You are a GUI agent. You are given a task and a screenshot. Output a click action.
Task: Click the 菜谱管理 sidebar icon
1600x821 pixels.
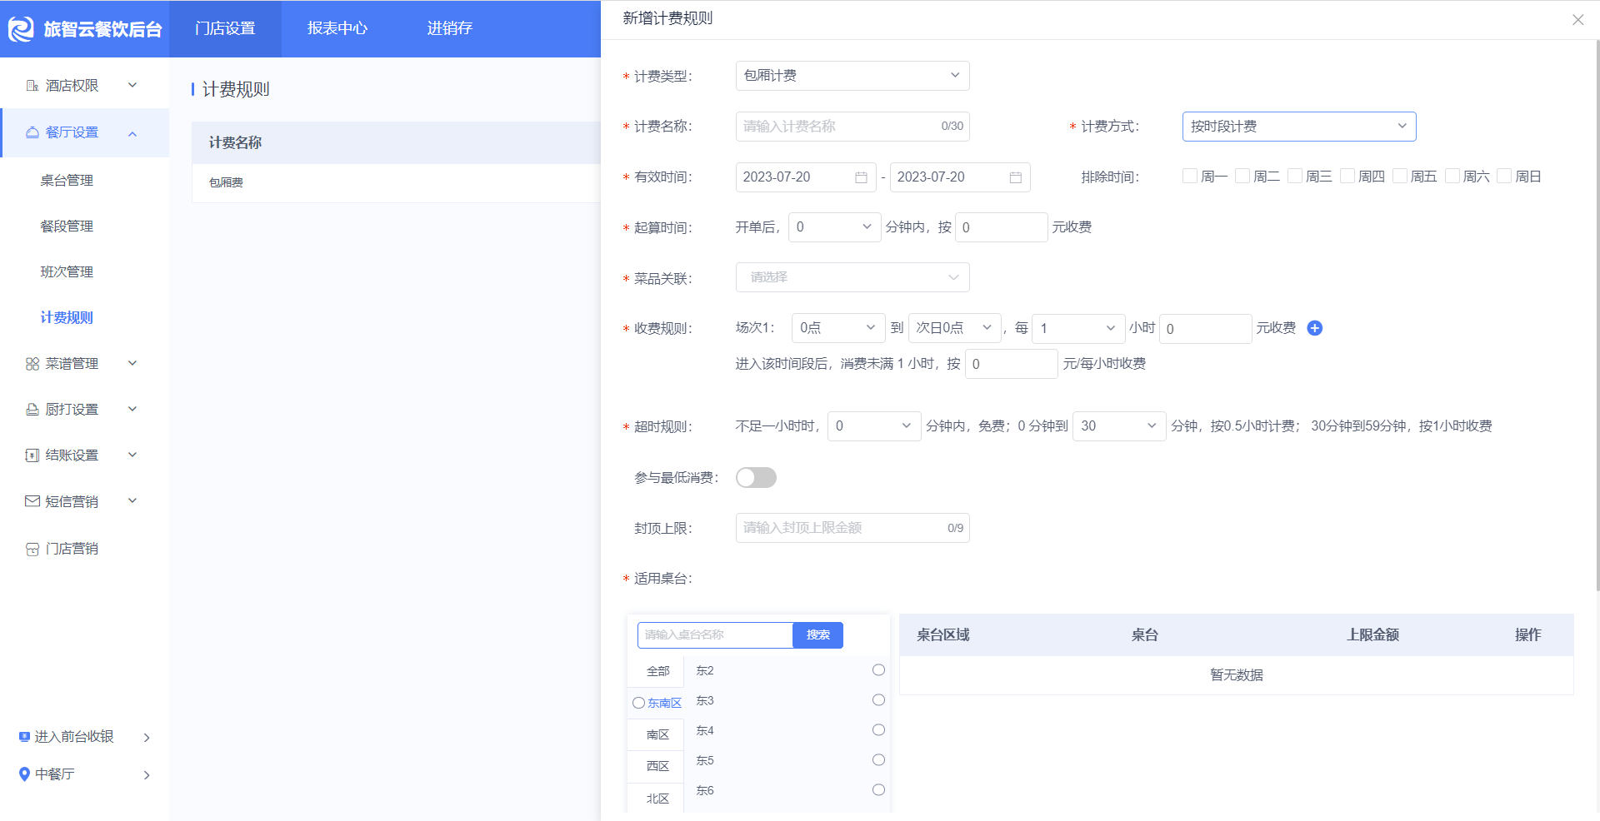[x=32, y=364]
